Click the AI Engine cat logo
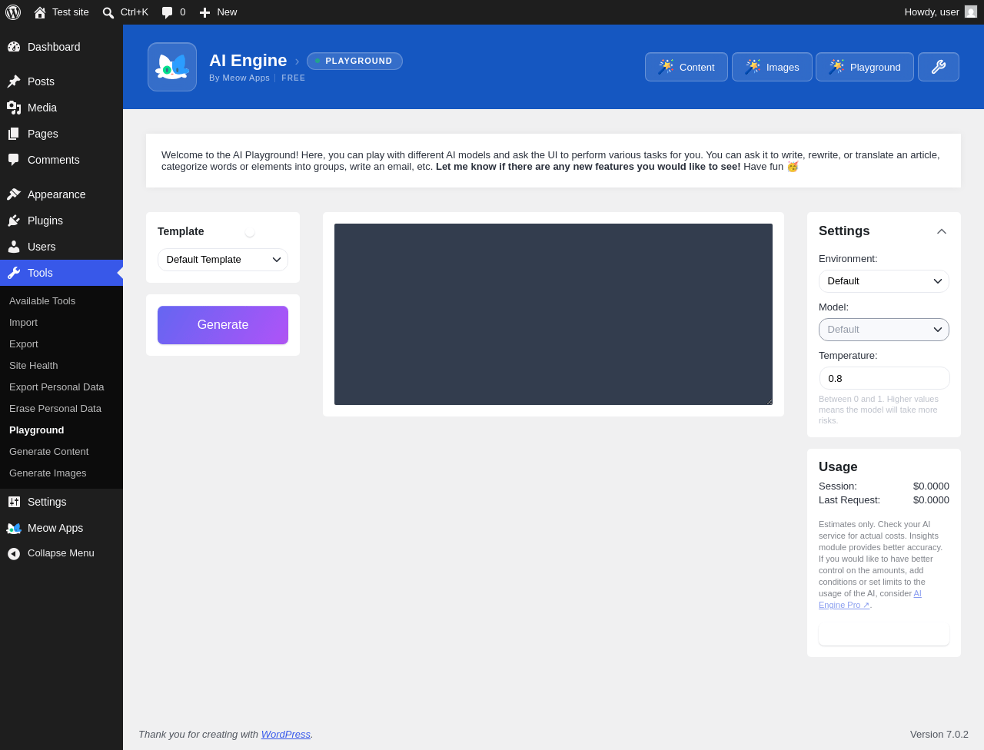The width and height of the screenshot is (984, 750). [172, 67]
